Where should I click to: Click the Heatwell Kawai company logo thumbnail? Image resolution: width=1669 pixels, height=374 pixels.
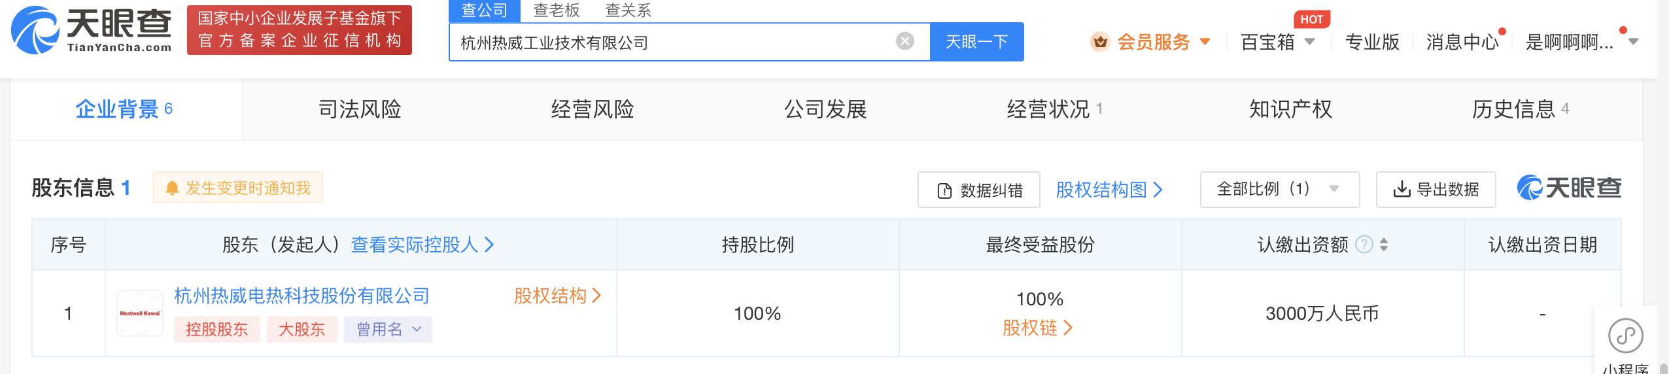[140, 313]
